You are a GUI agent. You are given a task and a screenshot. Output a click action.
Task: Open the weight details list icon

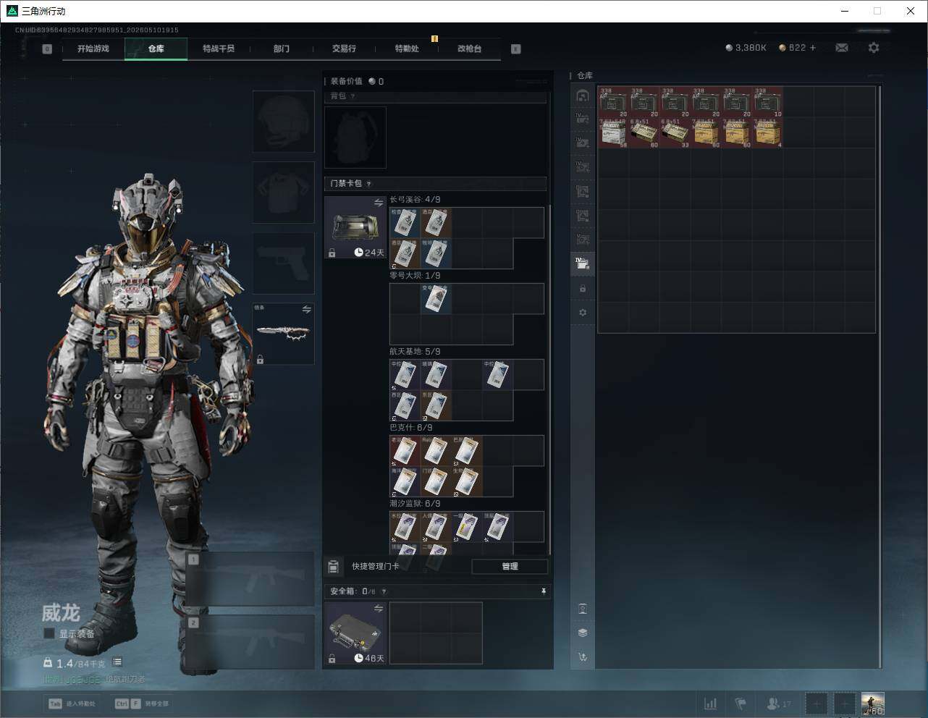pos(117,662)
